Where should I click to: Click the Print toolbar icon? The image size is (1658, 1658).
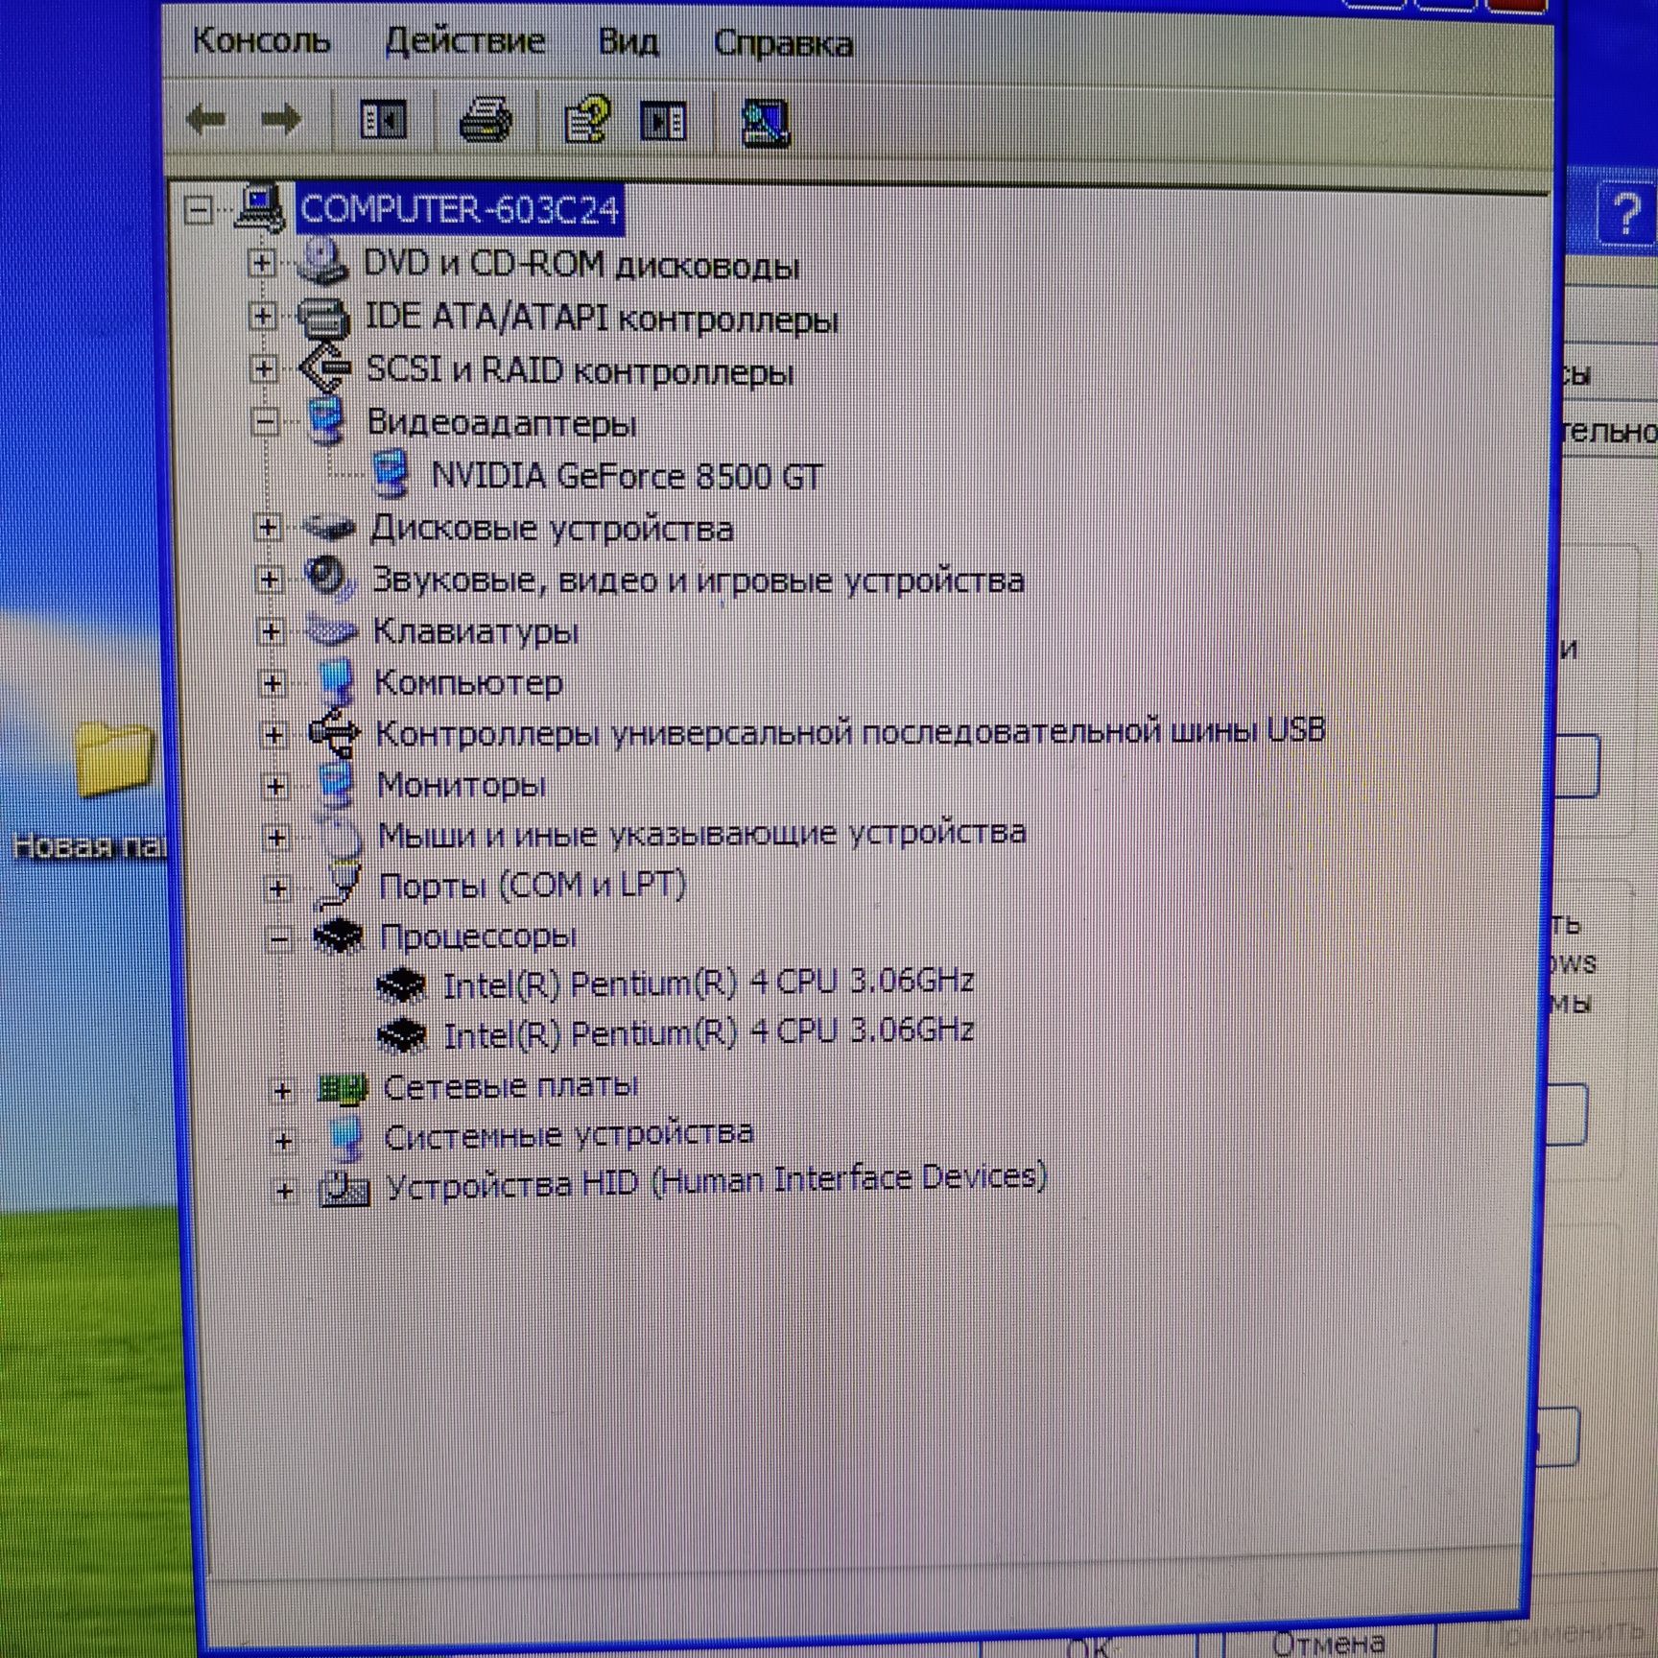pos(486,121)
